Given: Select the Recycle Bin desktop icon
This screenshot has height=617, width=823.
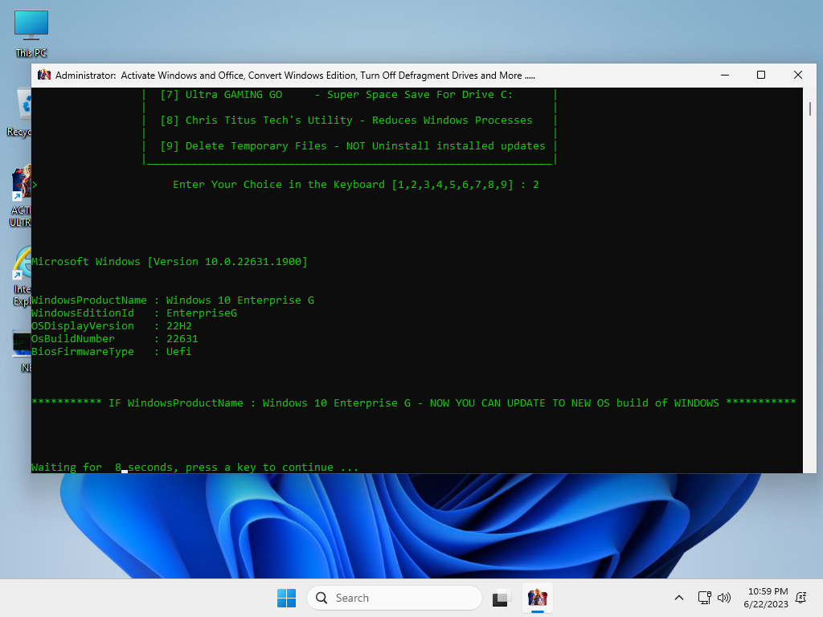Looking at the screenshot, I should [20, 112].
